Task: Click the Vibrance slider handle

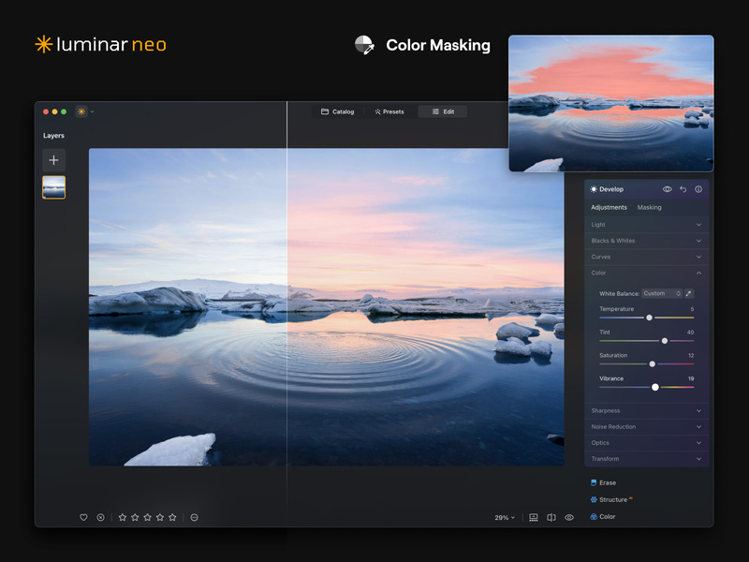Action: (655, 387)
